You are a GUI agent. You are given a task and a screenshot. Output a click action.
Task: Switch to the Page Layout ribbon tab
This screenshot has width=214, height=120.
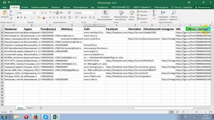point(40,7)
